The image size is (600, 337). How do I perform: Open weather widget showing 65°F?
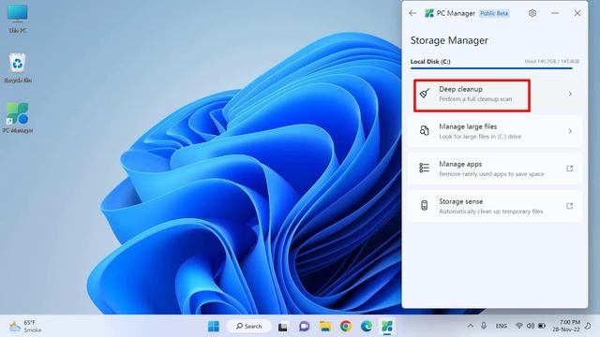(x=25, y=327)
